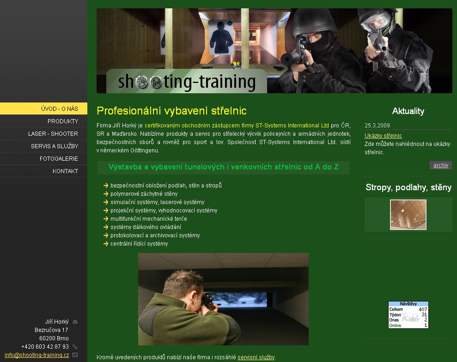
Task: Follow the servisní služby link
Action: point(256,357)
